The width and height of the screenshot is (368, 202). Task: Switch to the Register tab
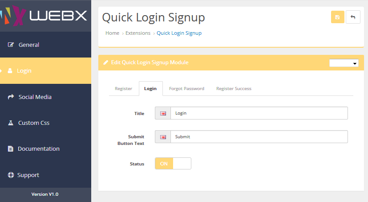(x=123, y=89)
